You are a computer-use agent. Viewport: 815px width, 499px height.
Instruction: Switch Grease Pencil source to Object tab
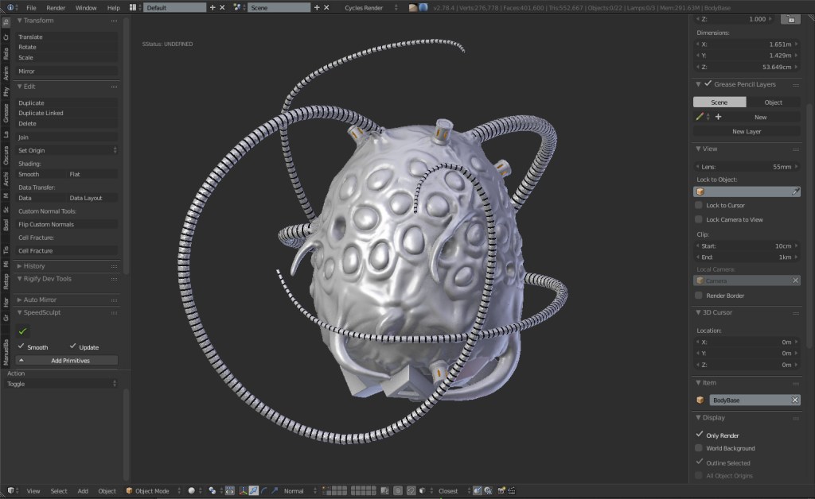(x=773, y=102)
